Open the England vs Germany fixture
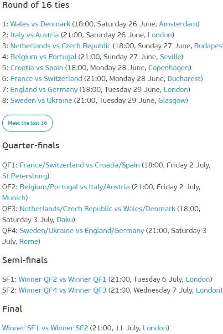The width and height of the screenshot is (223, 334). click(44, 90)
